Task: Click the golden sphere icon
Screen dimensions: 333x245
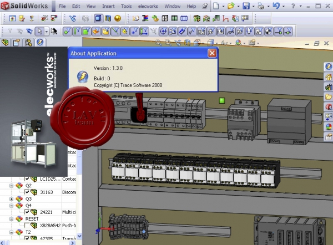Action: [118, 18]
